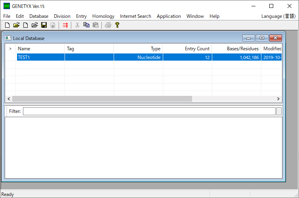The width and height of the screenshot is (299, 198).
Task: Click the Paste clipboard icon
Action: (95, 25)
